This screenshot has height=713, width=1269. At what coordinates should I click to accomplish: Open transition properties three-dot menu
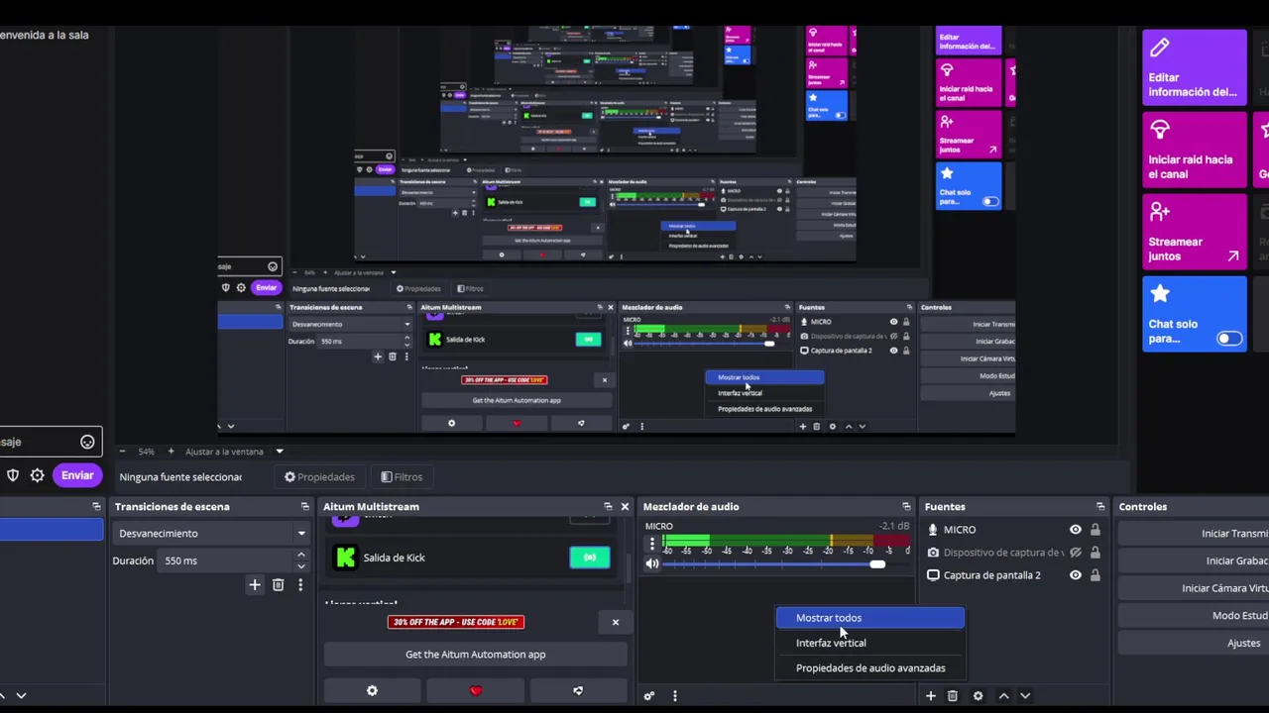coord(300,585)
